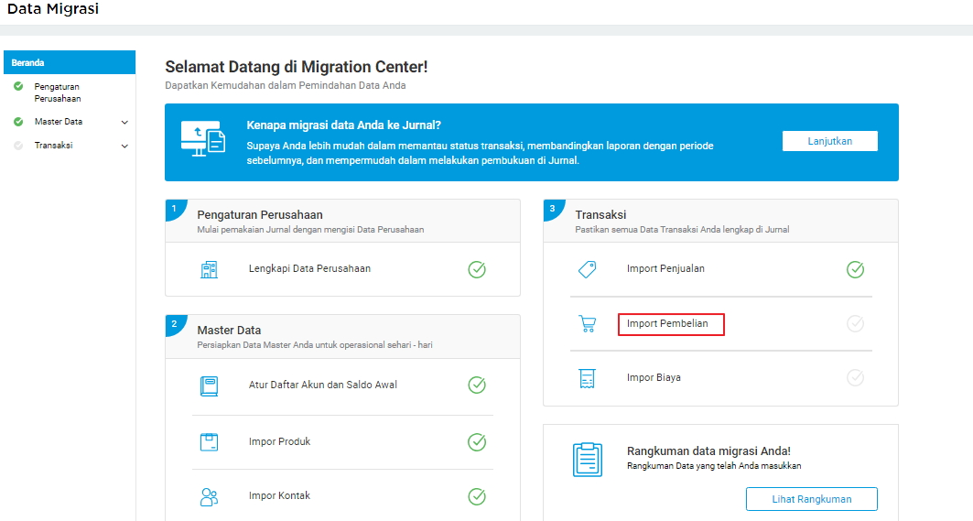Expand Transaksi chevron in sidebar
973x521 pixels.
click(124, 146)
